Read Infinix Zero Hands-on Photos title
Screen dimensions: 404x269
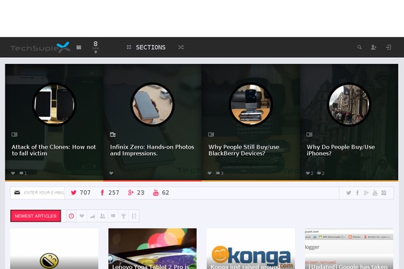point(152,150)
